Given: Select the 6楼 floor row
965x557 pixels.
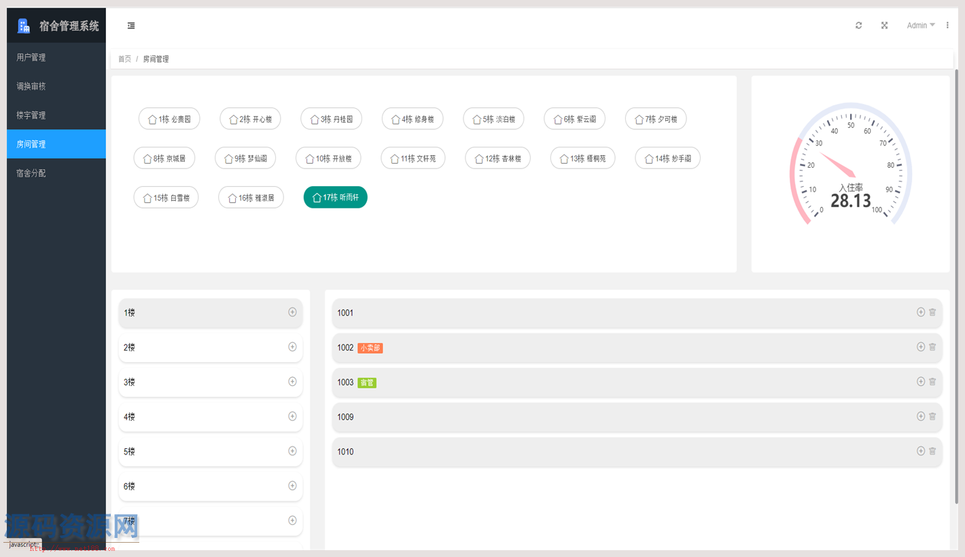Looking at the screenshot, I should (211, 486).
